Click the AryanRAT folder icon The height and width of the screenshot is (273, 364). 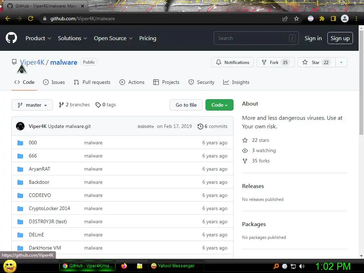pyautogui.click(x=20, y=169)
